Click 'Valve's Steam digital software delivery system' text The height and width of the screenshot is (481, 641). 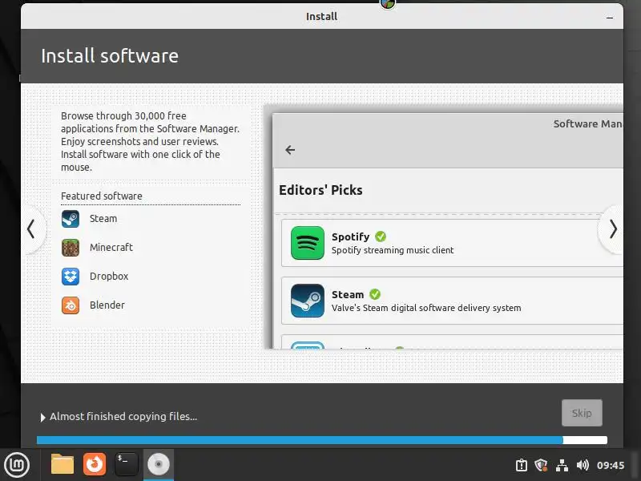tap(426, 308)
